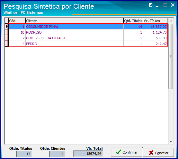Screen dimensions: 178x159
Task: Click the diagonal square icon in title bar
Action: point(150,5)
